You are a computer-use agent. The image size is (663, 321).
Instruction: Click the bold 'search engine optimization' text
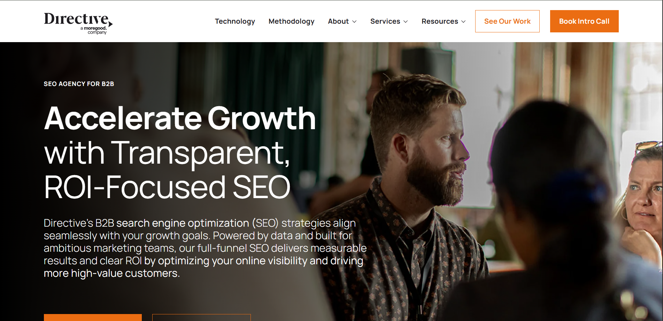coord(183,223)
